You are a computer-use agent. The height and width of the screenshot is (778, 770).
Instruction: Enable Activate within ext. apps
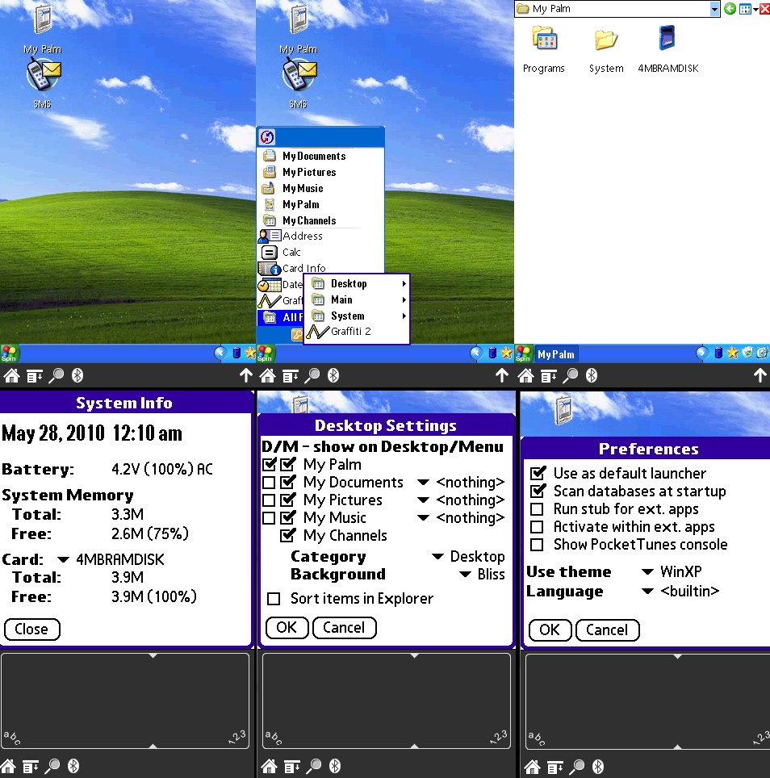coord(537,526)
